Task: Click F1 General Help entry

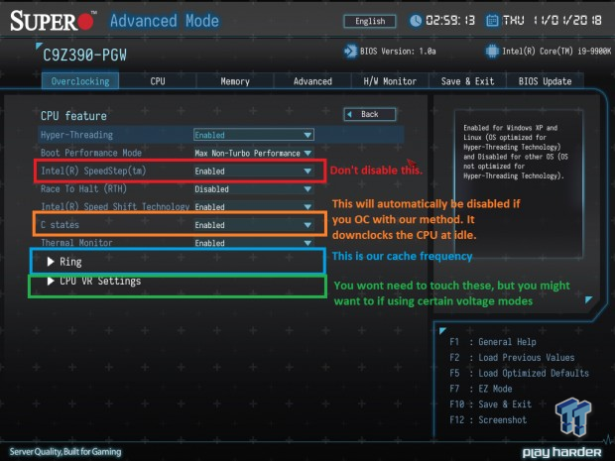Action: (493, 342)
